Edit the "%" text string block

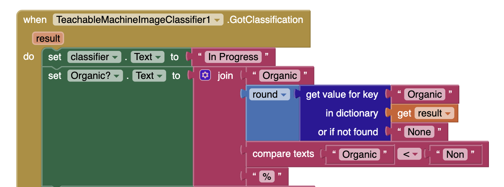tap(266, 177)
